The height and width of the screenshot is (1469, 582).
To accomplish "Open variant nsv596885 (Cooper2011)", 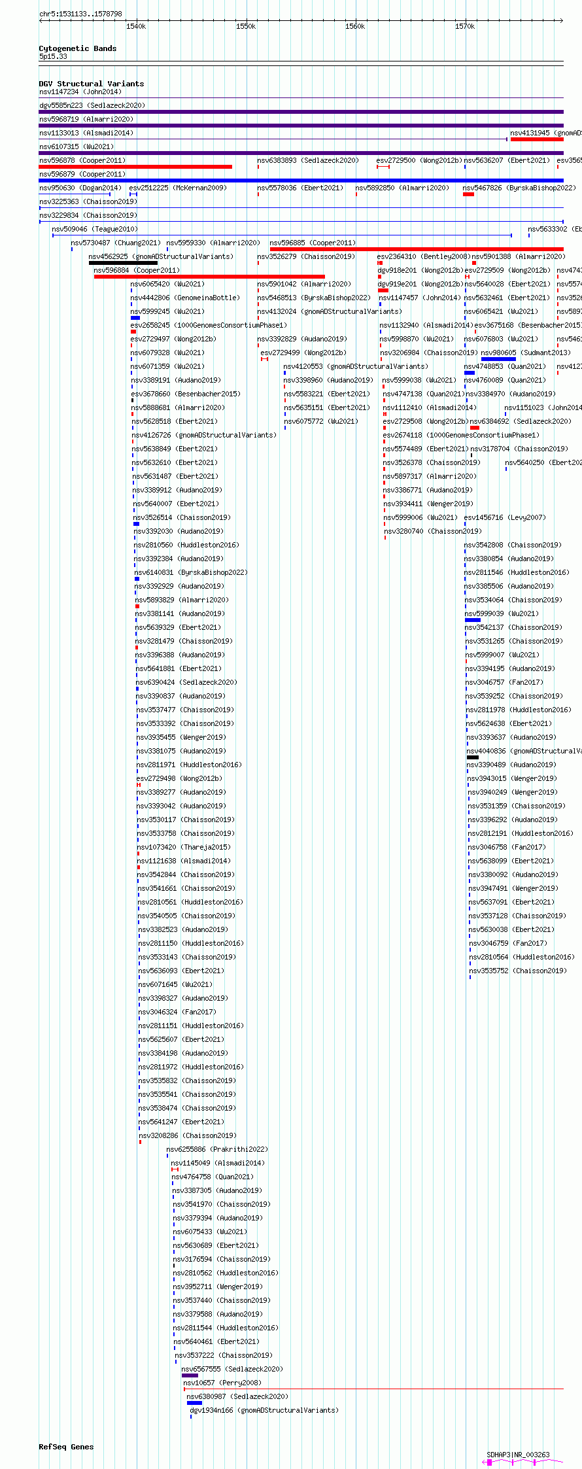I will coord(313,243).
